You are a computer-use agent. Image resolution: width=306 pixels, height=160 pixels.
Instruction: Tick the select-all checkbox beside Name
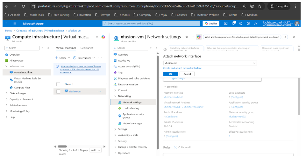pos(58,84)
